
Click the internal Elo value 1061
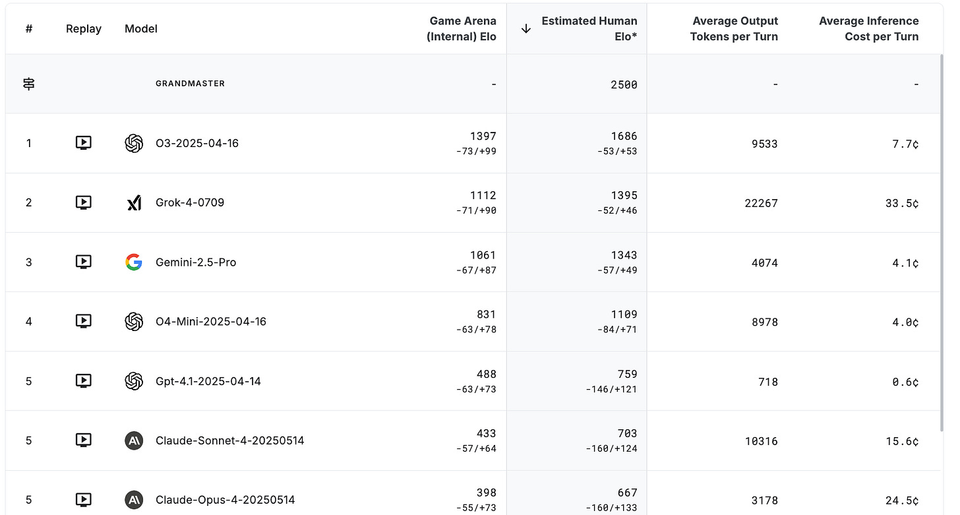(x=483, y=255)
